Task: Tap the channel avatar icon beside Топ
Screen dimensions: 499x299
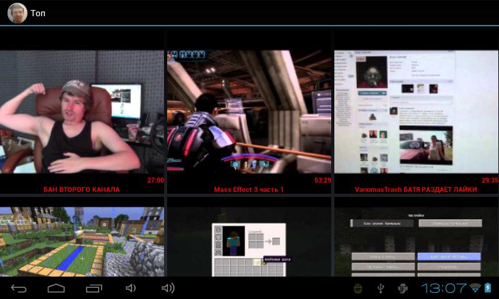Action: coord(17,13)
